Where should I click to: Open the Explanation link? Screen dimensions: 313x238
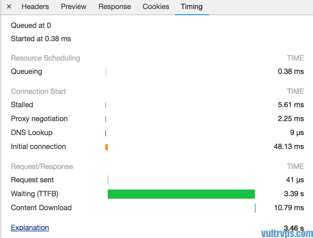point(30,228)
